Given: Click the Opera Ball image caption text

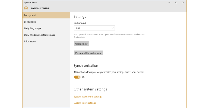Looking at the screenshot, I should point(109,36).
